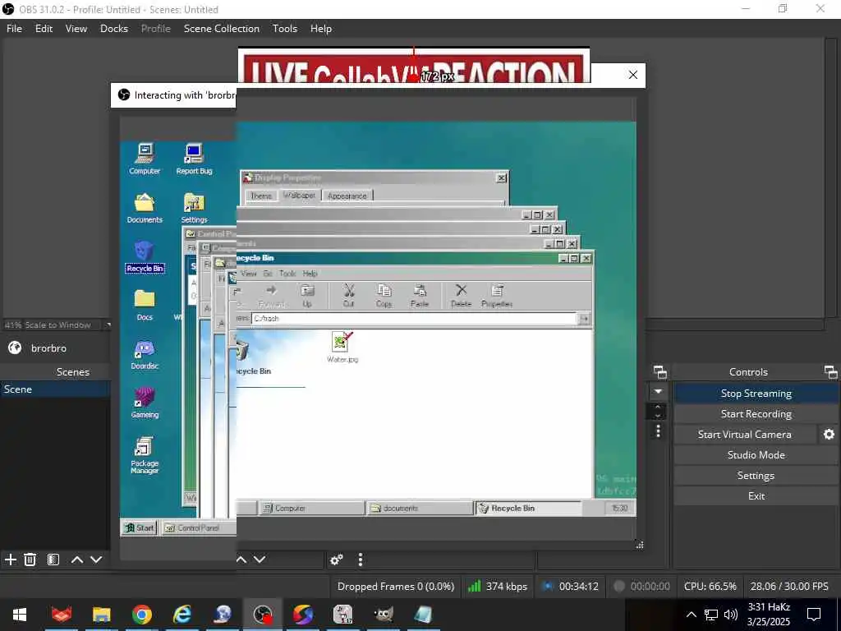Toggle Studio Mode
Viewport: 841px width, 631px height.
[756, 455]
